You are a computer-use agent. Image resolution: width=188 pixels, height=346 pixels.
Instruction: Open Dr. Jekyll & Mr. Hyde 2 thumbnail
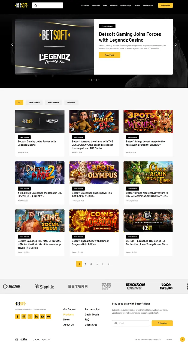click(x=40, y=173)
